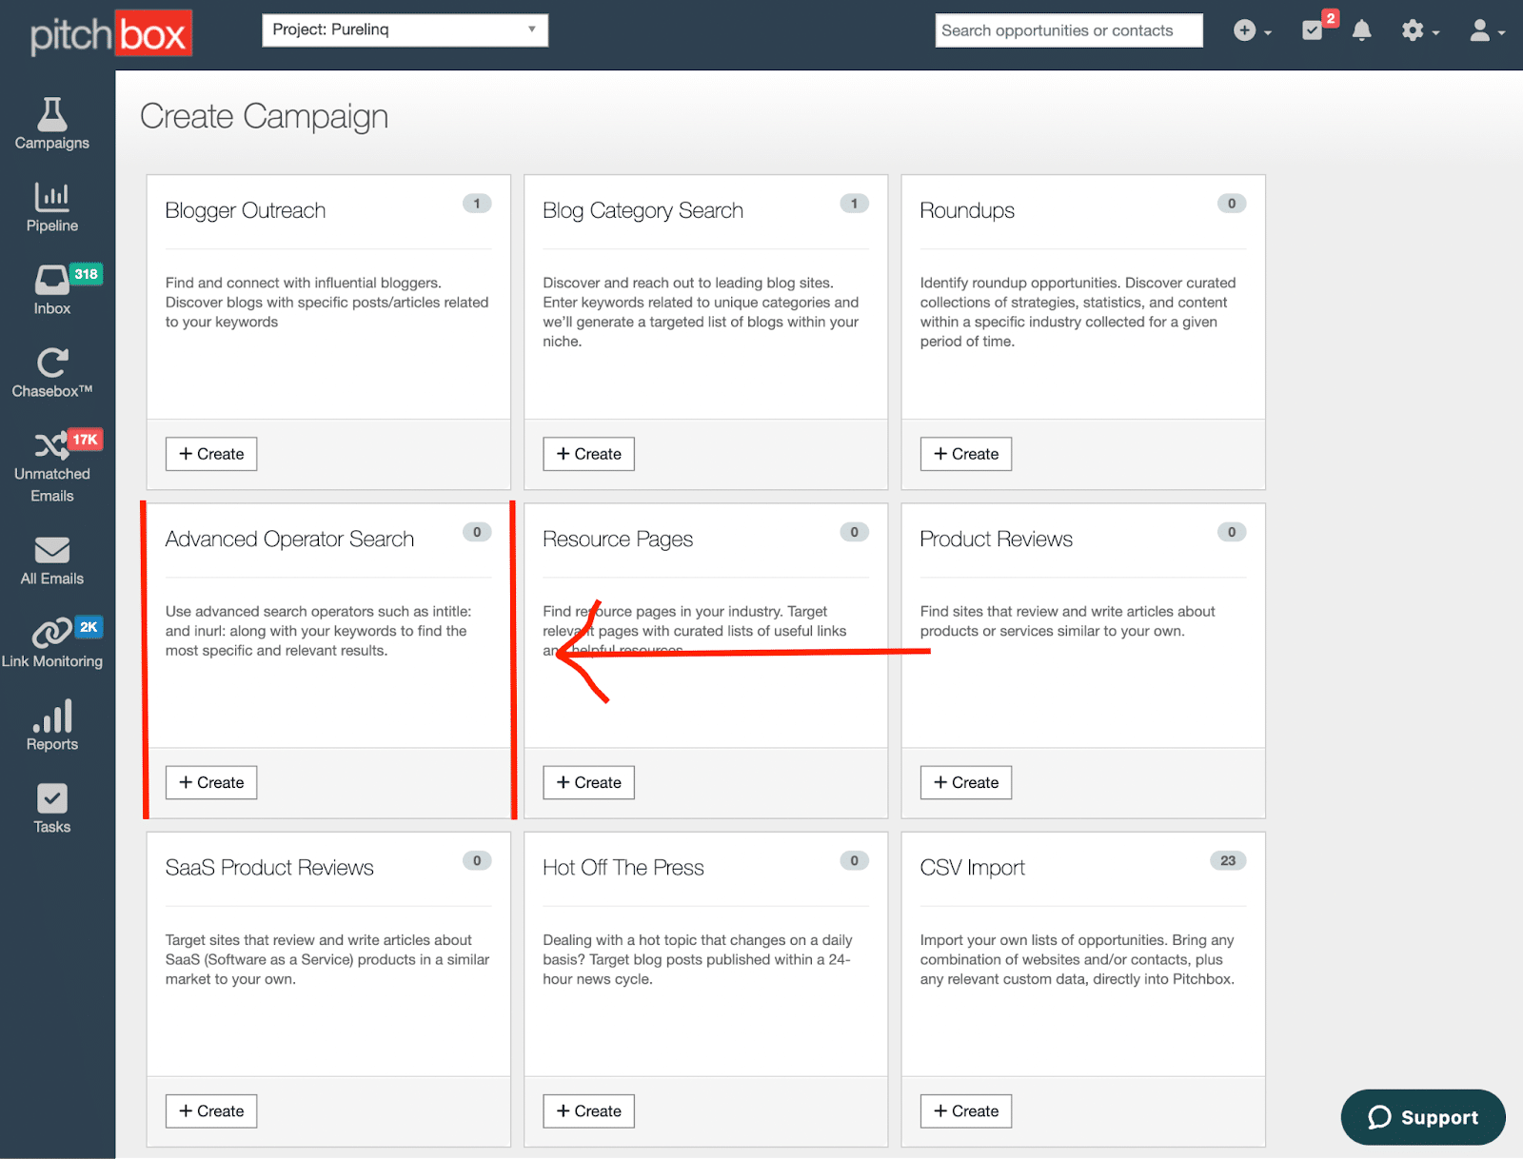Open the tasks checklist icon in header

point(1313,30)
